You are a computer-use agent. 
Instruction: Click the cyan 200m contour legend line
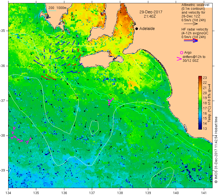tap(52, 11)
